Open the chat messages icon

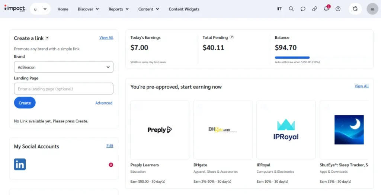pos(303,9)
